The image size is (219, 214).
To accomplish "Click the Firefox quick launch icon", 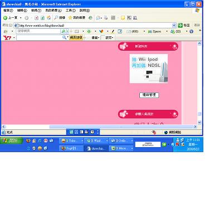I will [28, 140].
